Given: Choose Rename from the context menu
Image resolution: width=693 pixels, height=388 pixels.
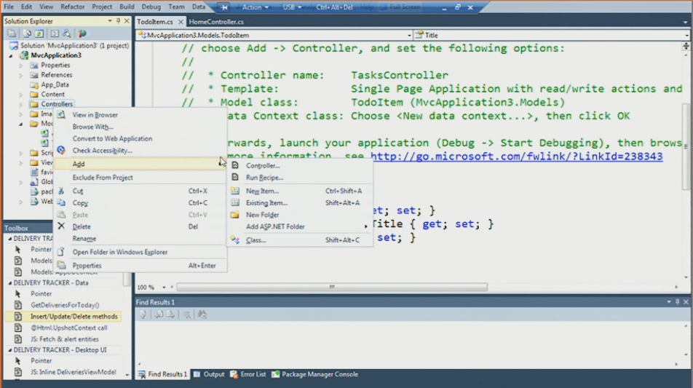Looking at the screenshot, I should (x=84, y=239).
